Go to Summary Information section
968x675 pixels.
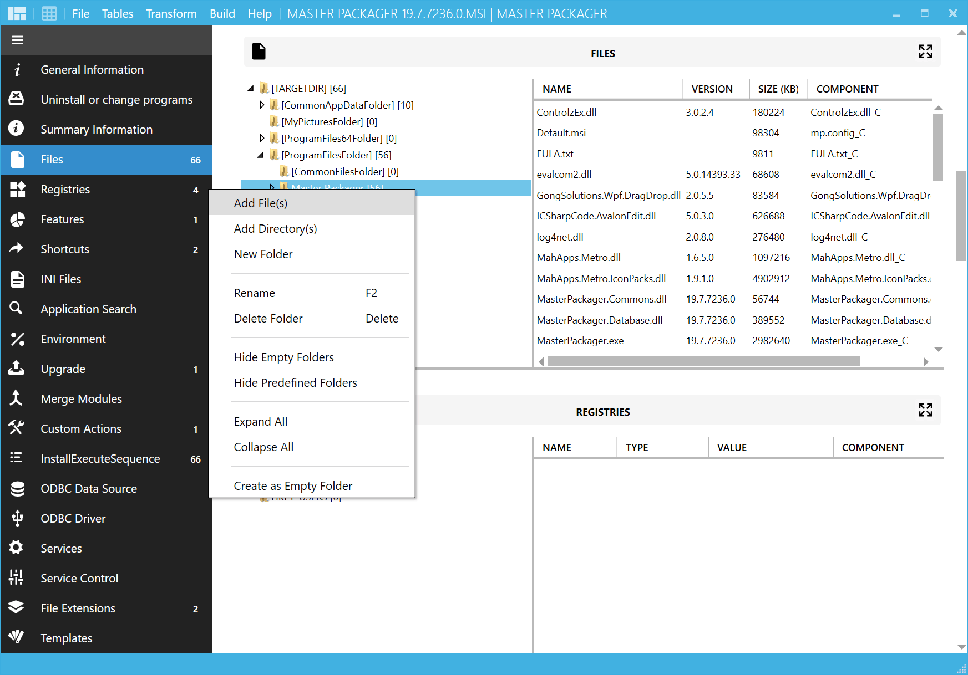[96, 130]
